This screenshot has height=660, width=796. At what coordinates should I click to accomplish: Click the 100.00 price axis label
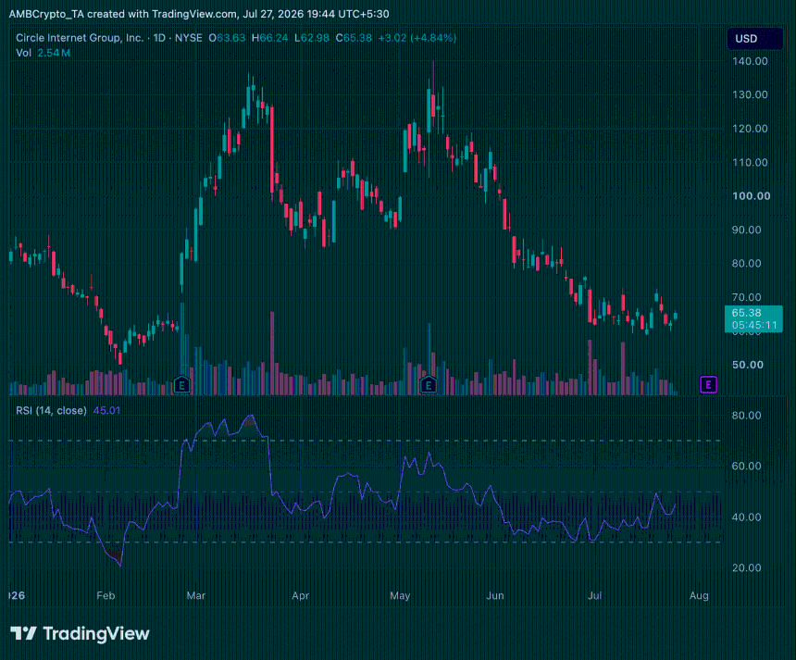click(751, 196)
